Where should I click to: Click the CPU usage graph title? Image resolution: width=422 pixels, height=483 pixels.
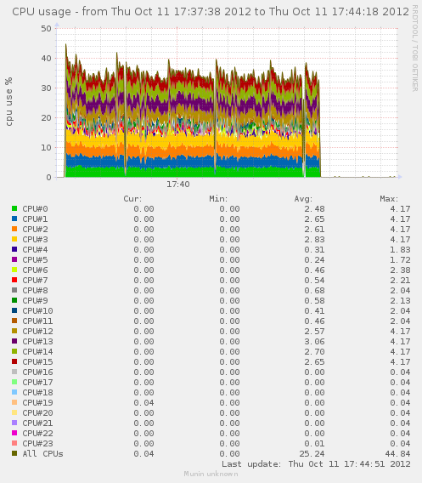pyautogui.click(x=211, y=12)
